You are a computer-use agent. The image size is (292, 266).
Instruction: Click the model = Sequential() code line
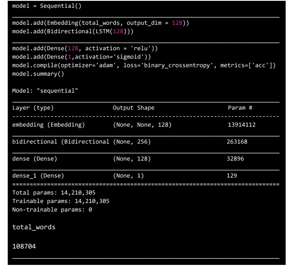47,6
